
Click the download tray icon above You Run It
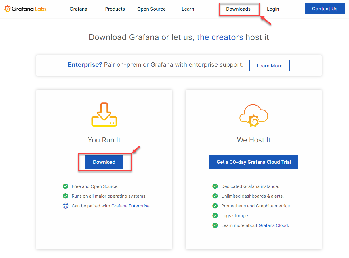pyautogui.click(x=104, y=114)
